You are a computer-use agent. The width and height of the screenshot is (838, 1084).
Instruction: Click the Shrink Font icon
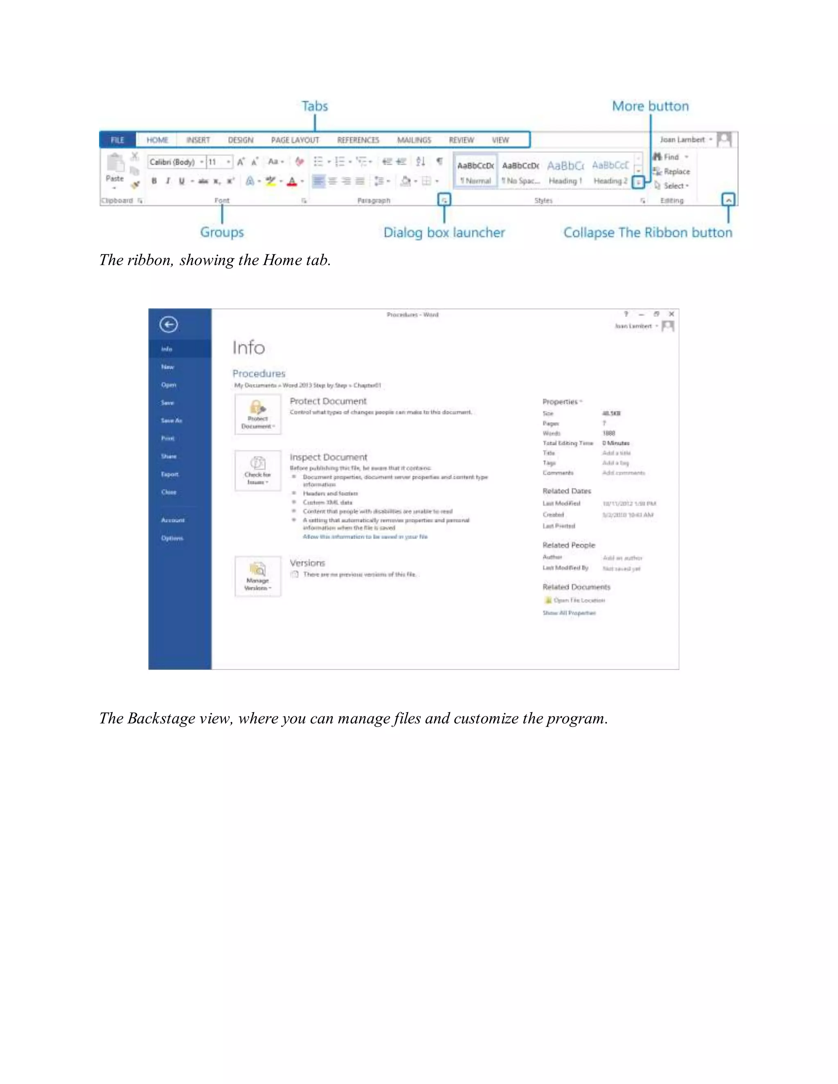[255, 162]
